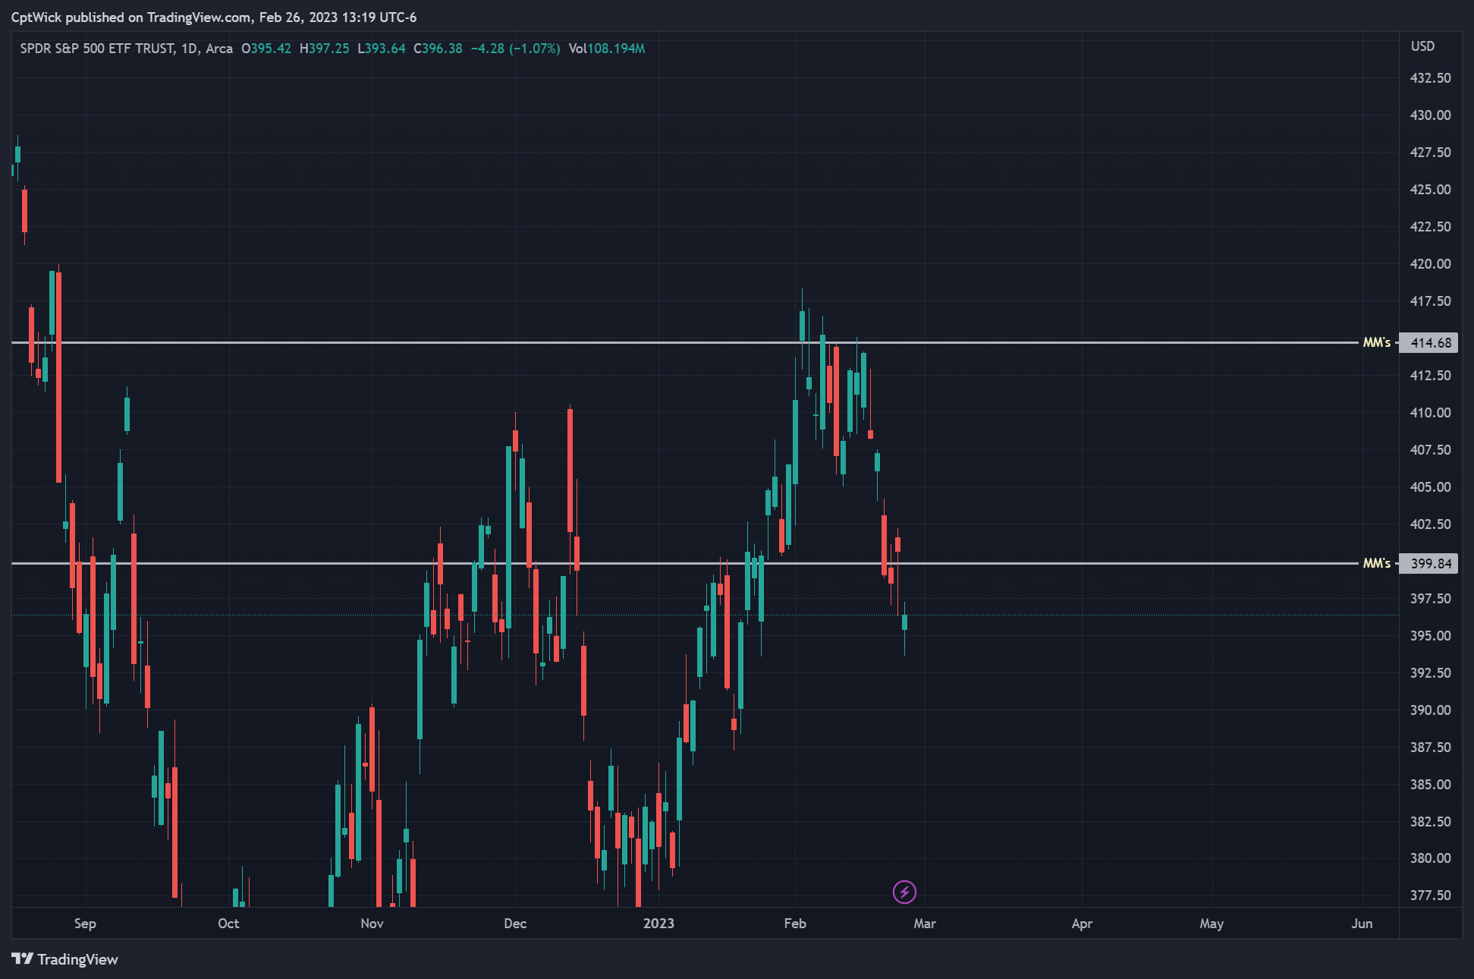Click the Jun label on time axis

coord(1362,924)
